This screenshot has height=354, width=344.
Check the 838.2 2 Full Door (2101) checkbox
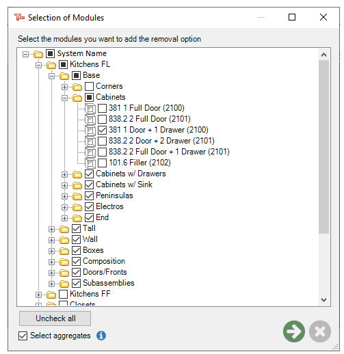click(x=102, y=119)
